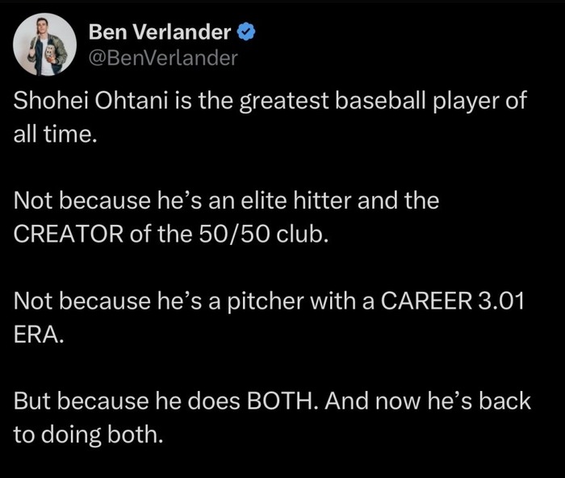565x478 pixels.
Task: Click the words "elite hitter"
Action: coord(295,200)
